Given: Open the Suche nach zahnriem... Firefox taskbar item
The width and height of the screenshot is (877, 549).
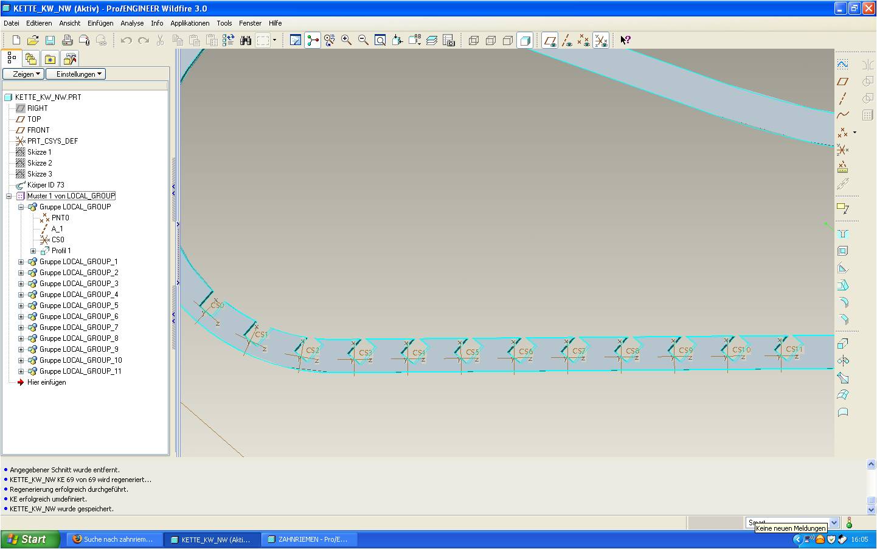Looking at the screenshot, I should point(114,539).
